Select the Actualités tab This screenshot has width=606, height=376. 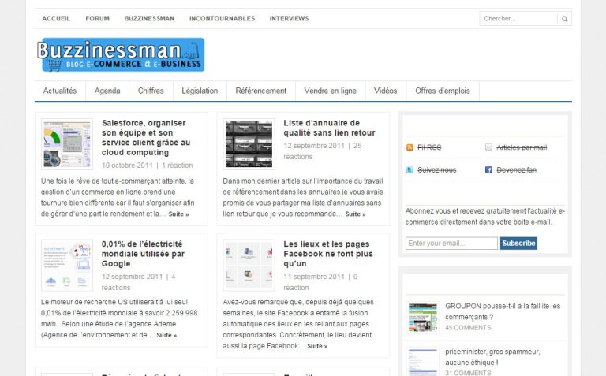point(60,91)
